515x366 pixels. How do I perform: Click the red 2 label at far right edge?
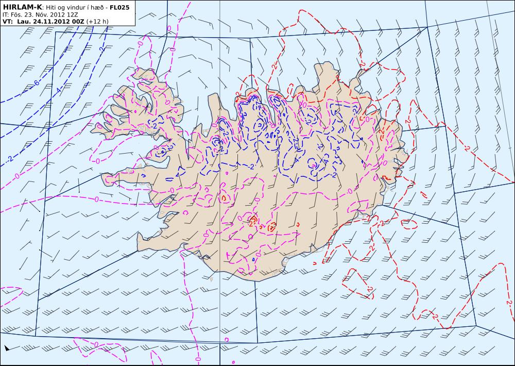[509, 302]
